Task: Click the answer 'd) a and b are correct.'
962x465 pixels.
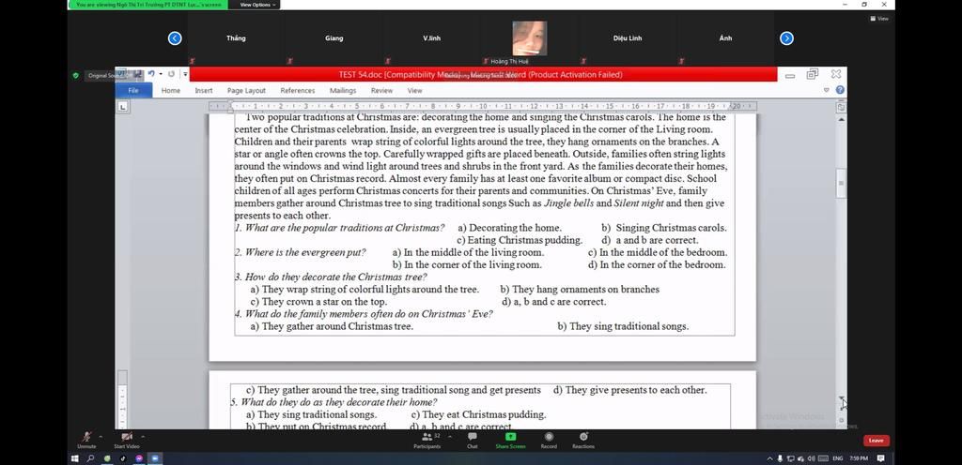Action: [x=650, y=240]
